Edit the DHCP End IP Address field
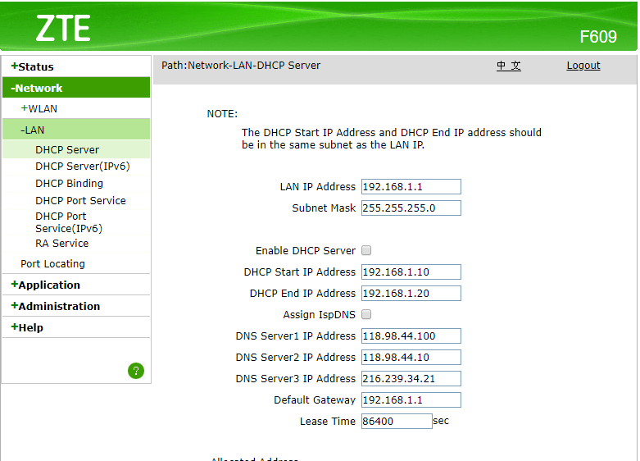The image size is (640, 461). [x=411, y=293]
